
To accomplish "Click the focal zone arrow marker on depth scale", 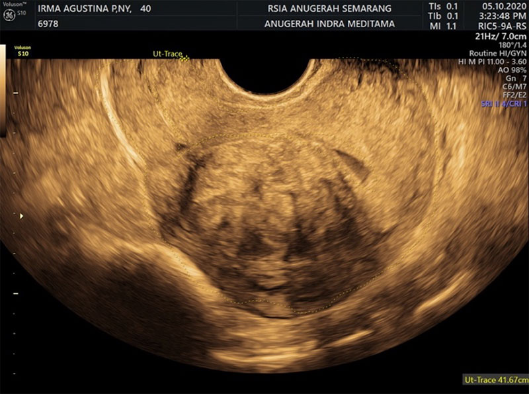I will tap(22, 216).
